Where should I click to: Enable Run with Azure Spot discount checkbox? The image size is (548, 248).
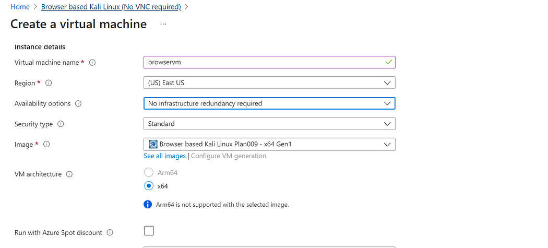149,231
